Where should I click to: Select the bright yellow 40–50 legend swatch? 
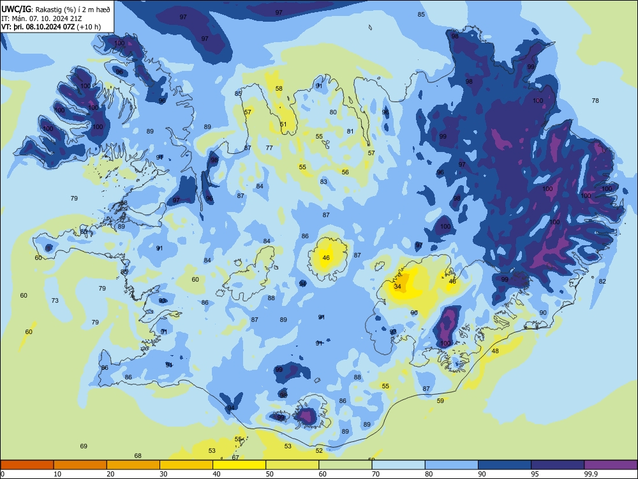coord(239,465)
